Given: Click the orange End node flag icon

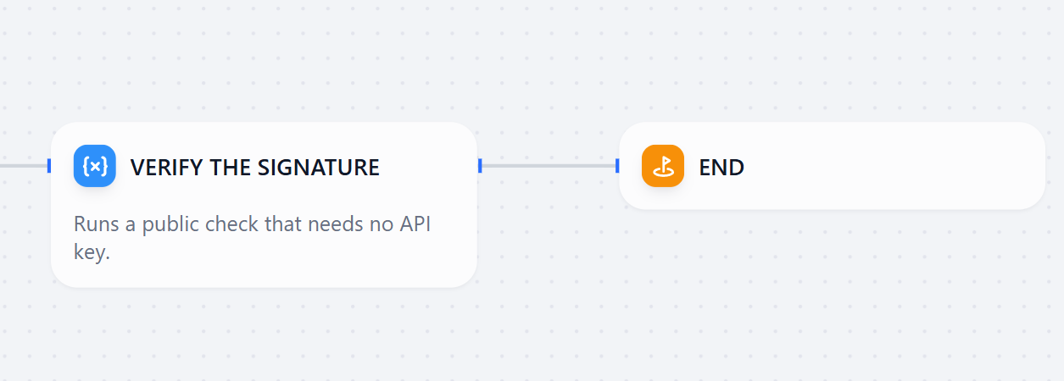Looking at the screenshot, I should tap(663, 166).
